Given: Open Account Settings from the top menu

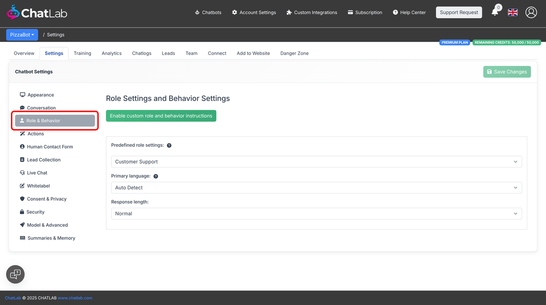Looking at the screenshot, I should pyautogui.click(x=253, y=12).
